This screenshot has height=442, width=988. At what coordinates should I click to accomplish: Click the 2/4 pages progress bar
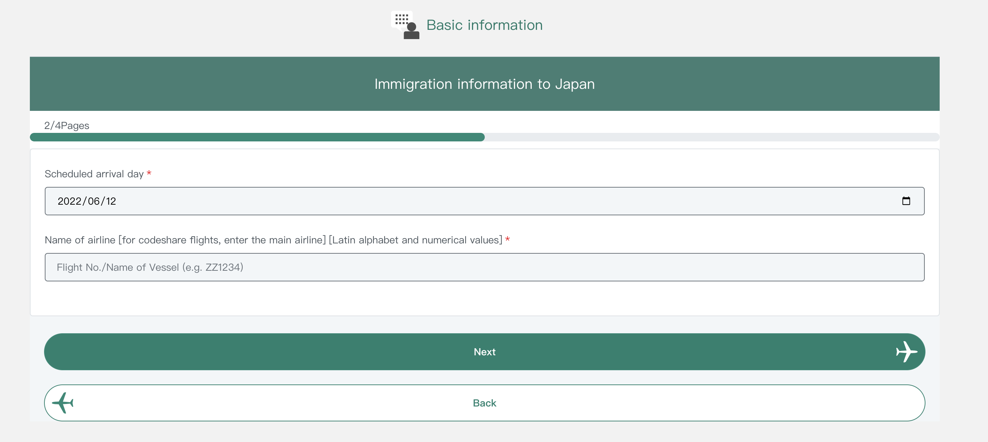484,137
